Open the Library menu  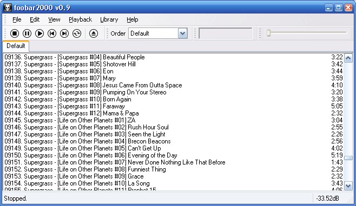click(109, 20)
